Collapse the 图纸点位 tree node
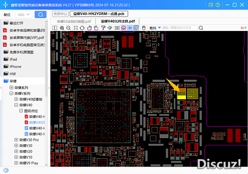The image size is (248, 174). pyautogui.click(x=21, y=111)
